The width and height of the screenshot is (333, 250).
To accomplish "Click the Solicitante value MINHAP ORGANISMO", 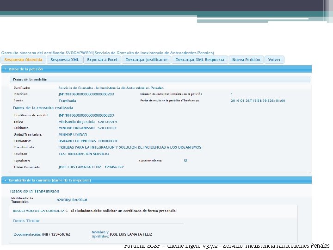I will coord(87,128).
